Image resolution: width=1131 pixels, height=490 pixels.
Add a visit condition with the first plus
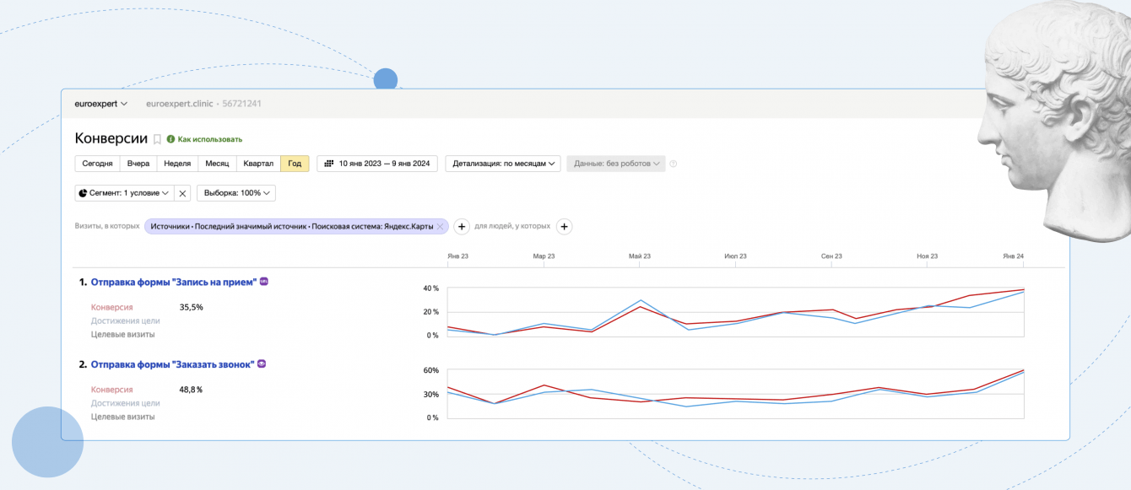click(x=462, y=226)
